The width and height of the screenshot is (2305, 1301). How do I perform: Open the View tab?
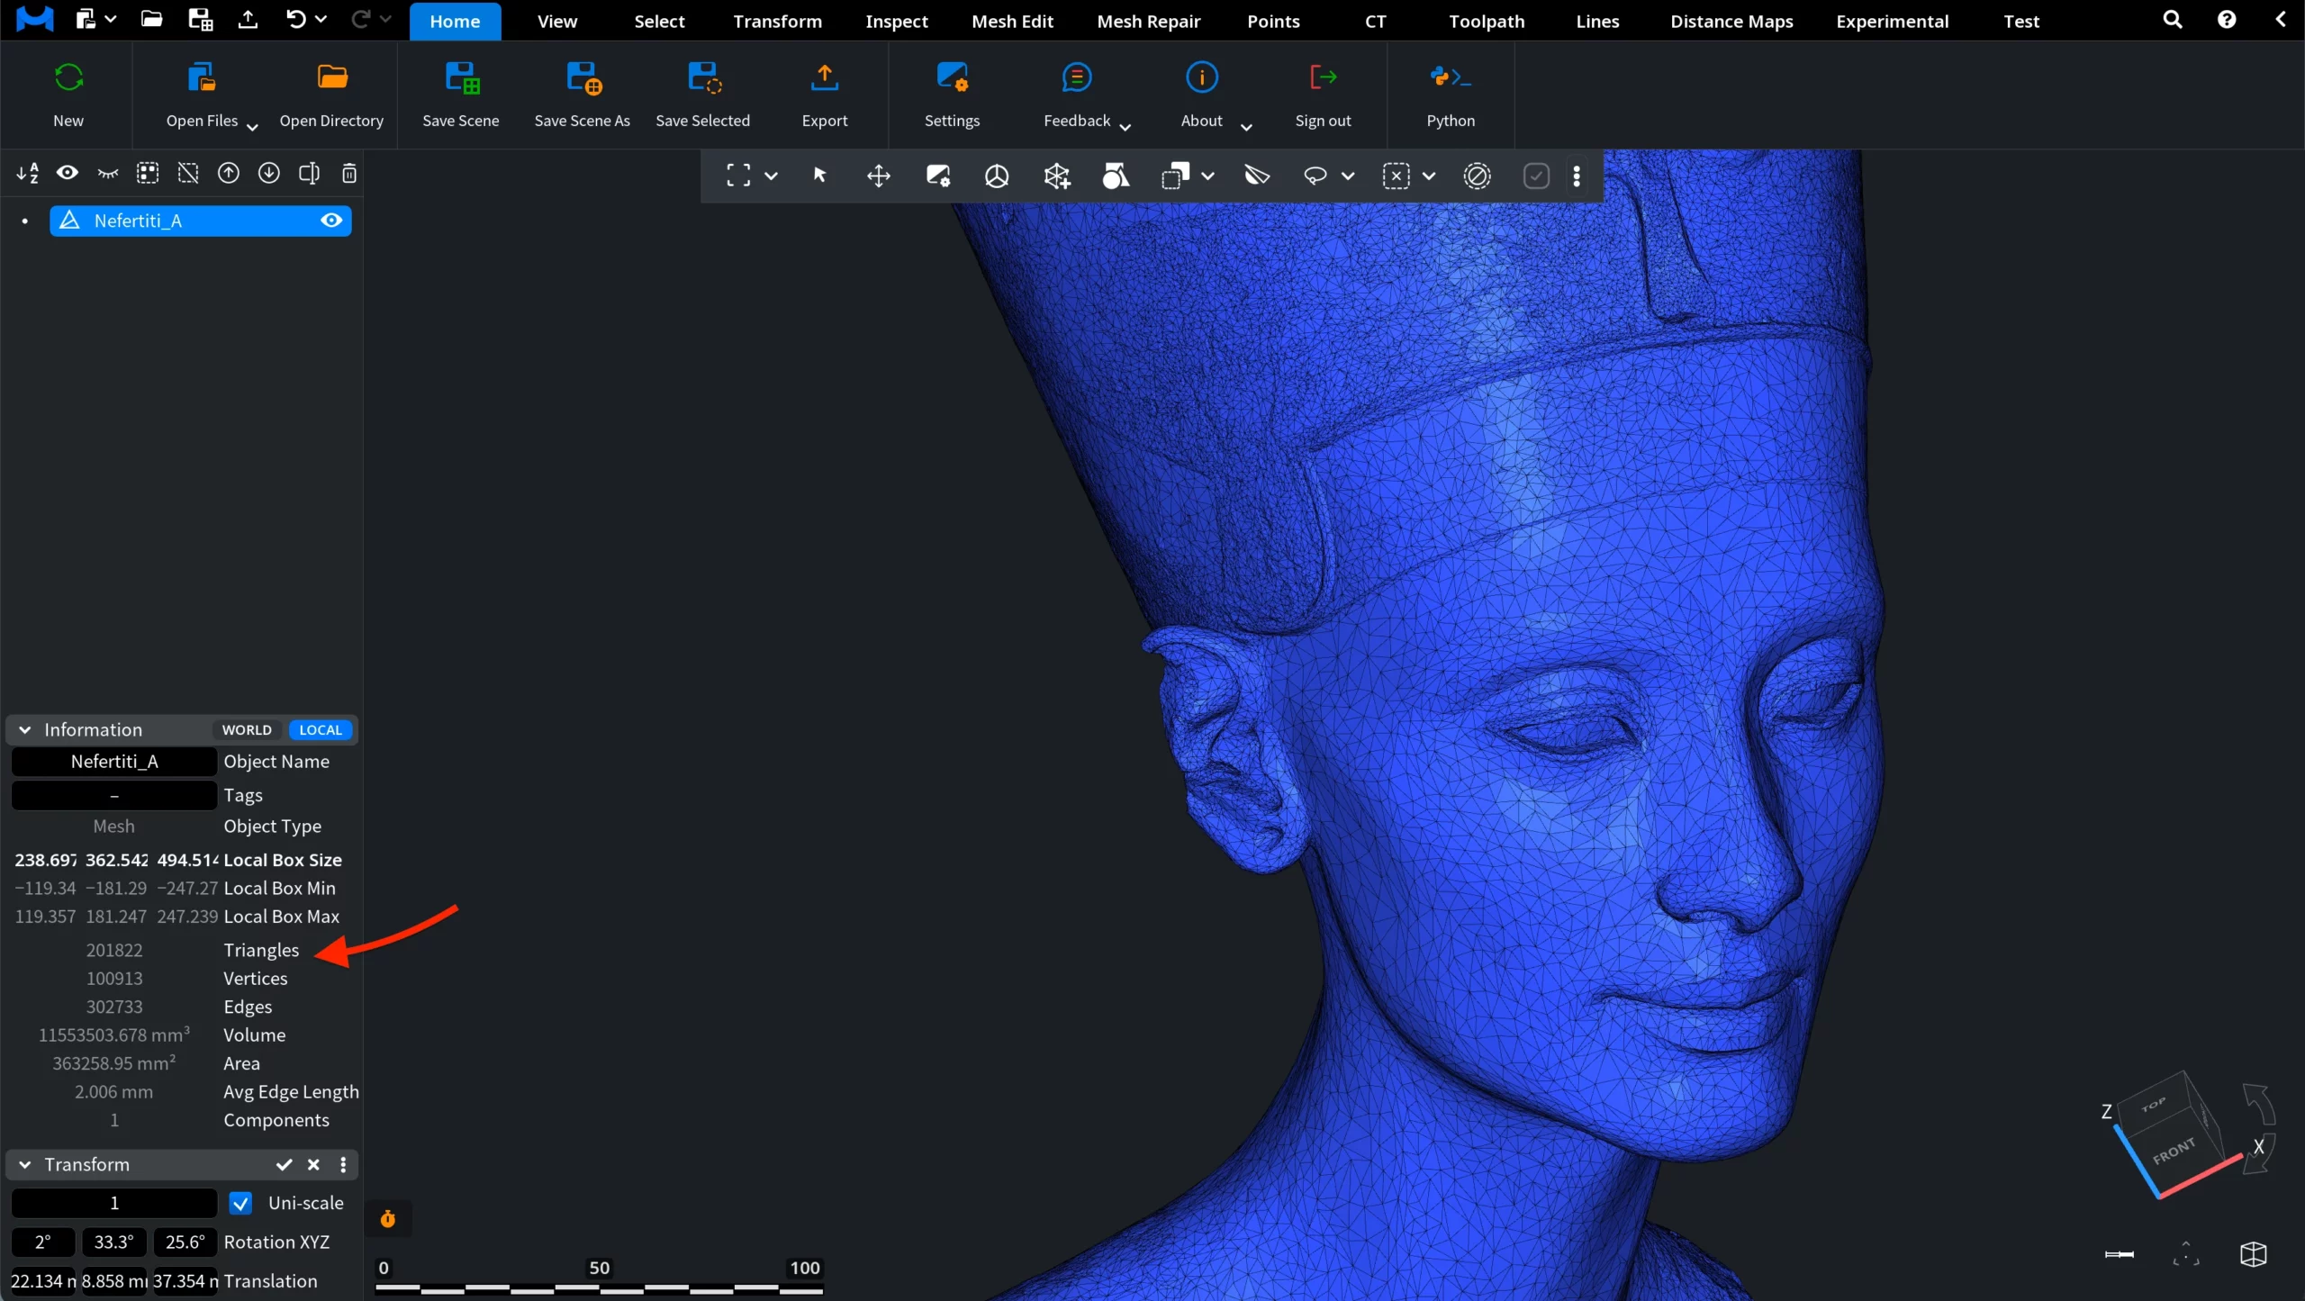click(557, 22)
